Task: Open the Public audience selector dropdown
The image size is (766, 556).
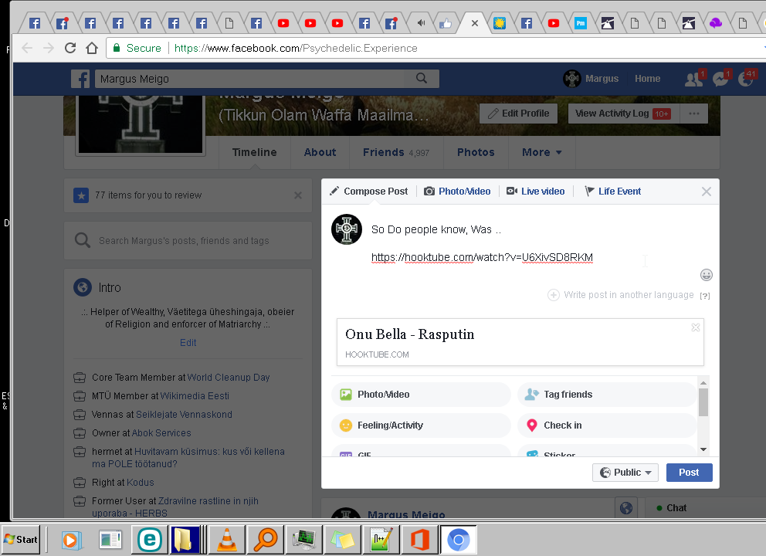Action: [x=625, y=473]
